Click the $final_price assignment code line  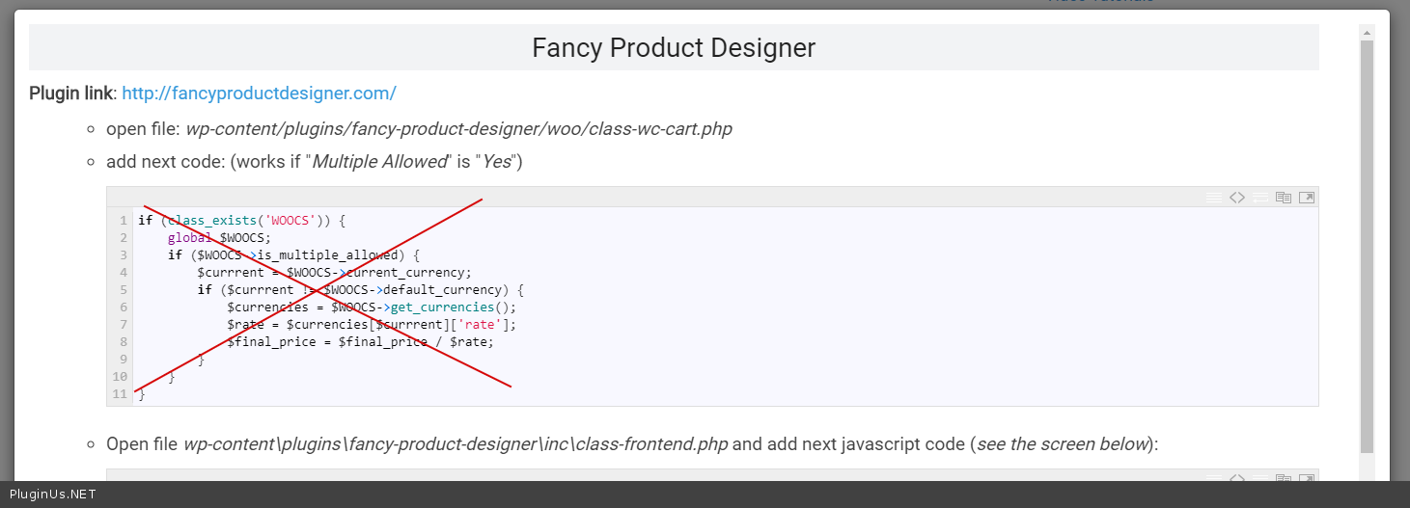(360, 341)
